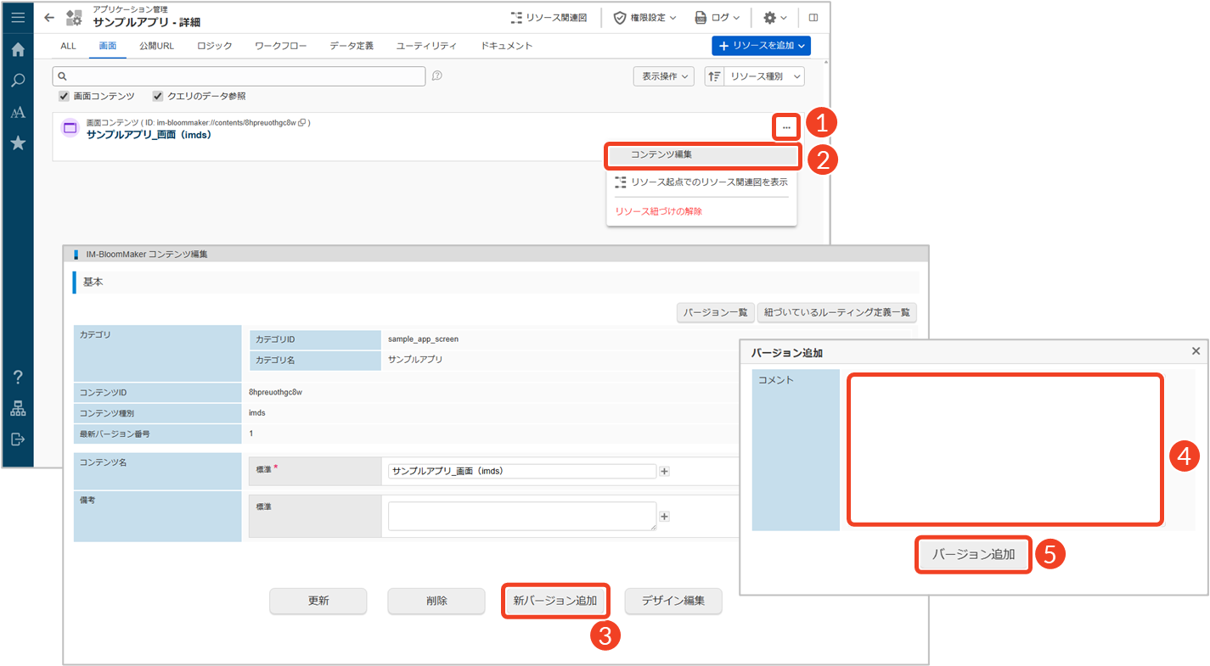Click the hamburger menu icon
Viewport: 1210px width, 666px height.
click(18, 17)
